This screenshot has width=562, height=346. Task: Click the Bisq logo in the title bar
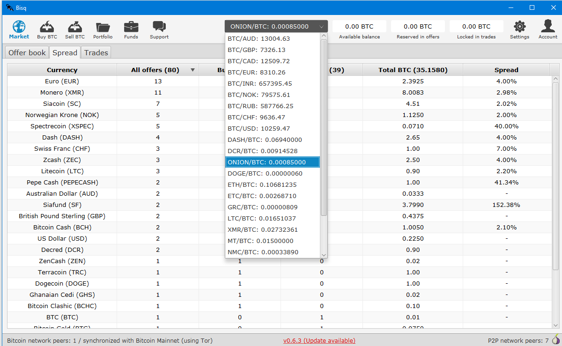[9, 7]
